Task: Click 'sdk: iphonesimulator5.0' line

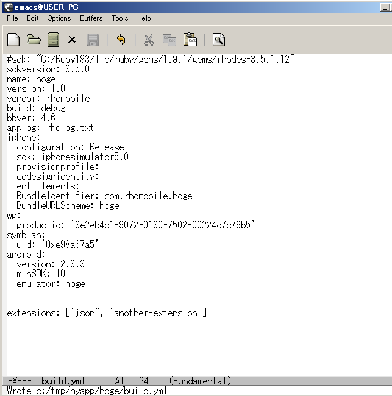Action: [73, 157]
